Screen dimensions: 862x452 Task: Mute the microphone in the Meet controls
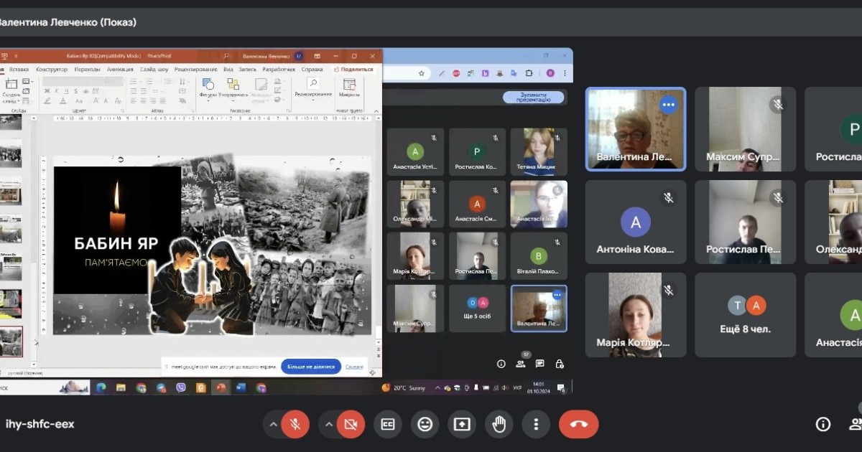pos(295,424)
